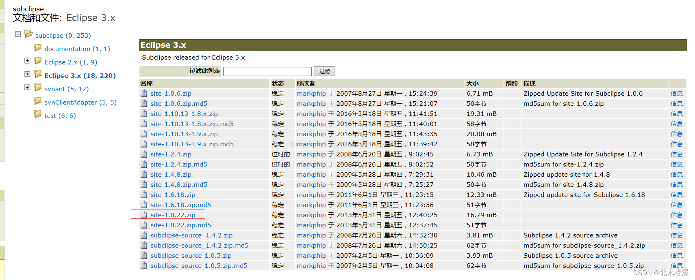Click file icon beside subclipse-source_1.4.2.zip

[x=144, y=235]
